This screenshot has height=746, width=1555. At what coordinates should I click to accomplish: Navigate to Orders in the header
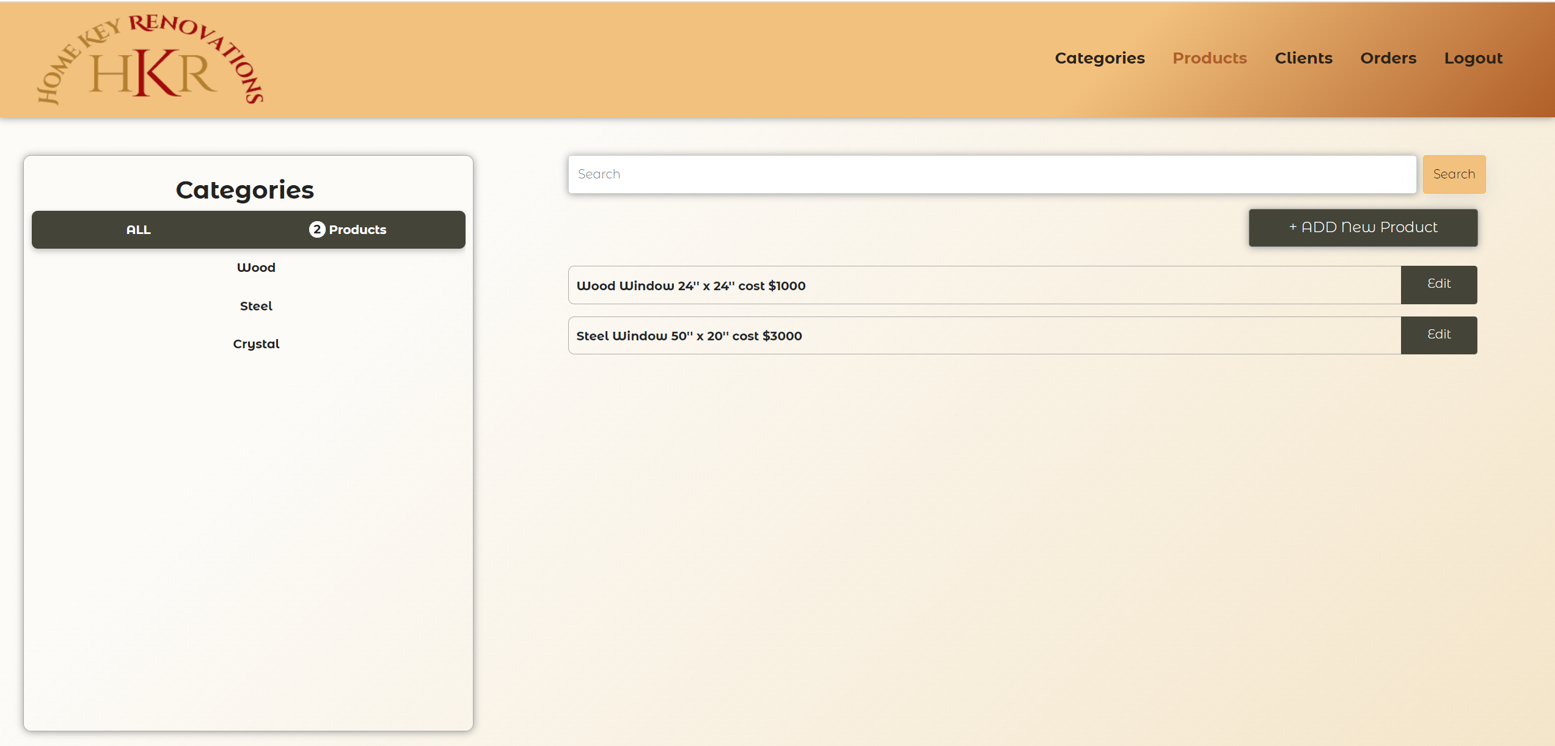click(1388, 58)
